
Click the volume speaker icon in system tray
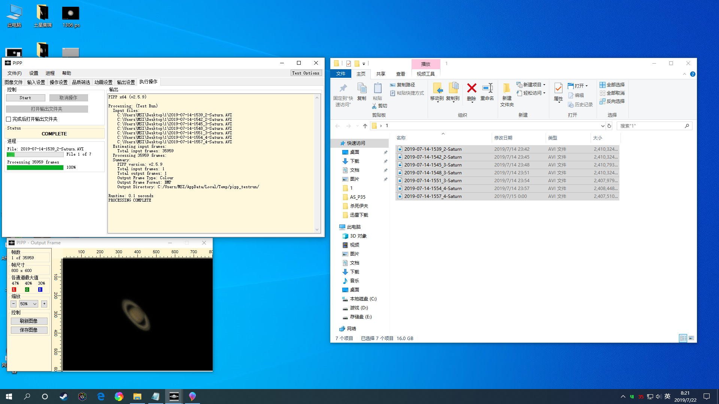tap(658, 397)
